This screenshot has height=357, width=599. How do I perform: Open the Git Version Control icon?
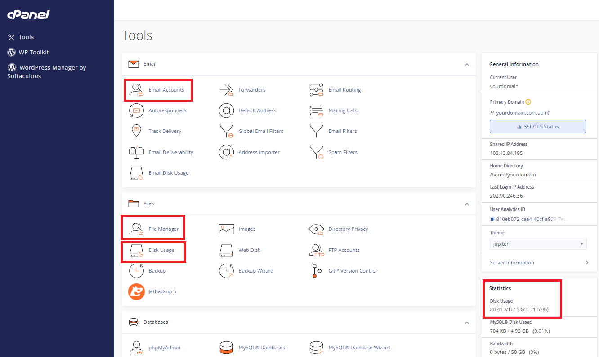(x=317, y=271)
